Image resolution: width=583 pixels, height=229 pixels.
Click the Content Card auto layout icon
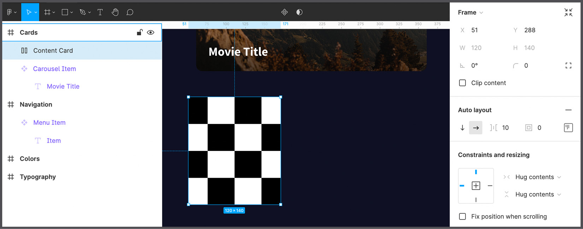pyautogui.click(x=24, y=51)
